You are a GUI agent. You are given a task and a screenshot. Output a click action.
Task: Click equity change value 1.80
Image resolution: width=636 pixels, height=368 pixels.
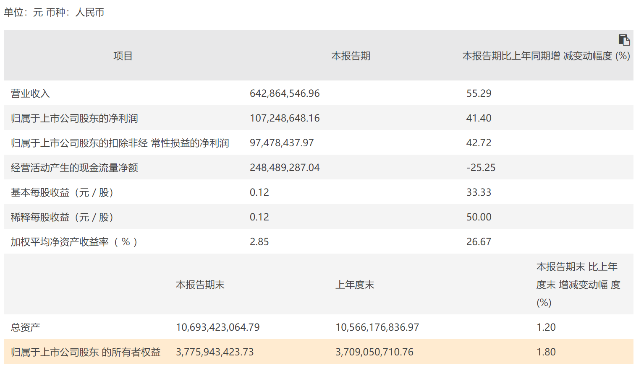tap(546, 352)
